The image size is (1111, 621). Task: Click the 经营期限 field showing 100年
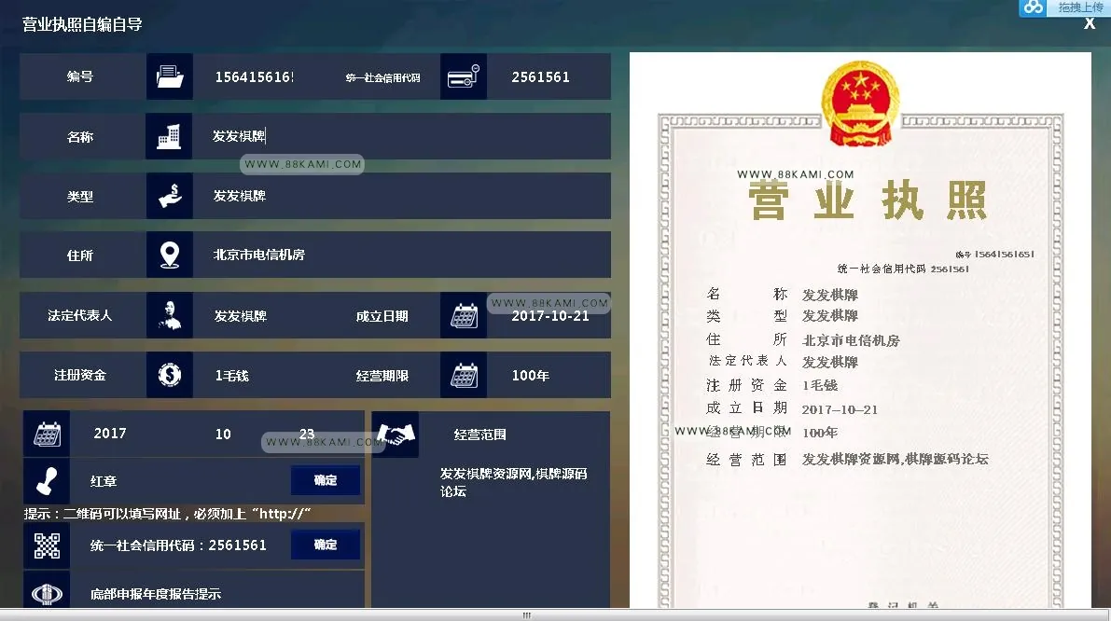pos(549,375)
